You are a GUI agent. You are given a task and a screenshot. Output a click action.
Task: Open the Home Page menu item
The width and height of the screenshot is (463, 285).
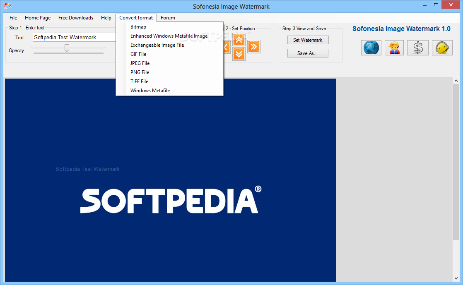coord(38,18)
